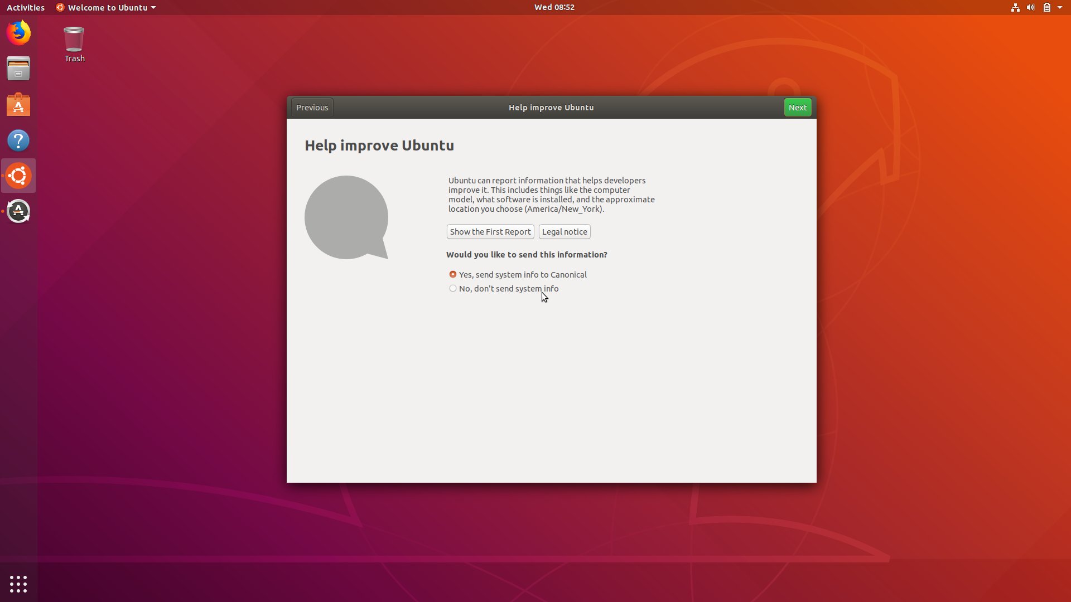Open the Welcome to Ubuntu app menu

tap(106, 7)
